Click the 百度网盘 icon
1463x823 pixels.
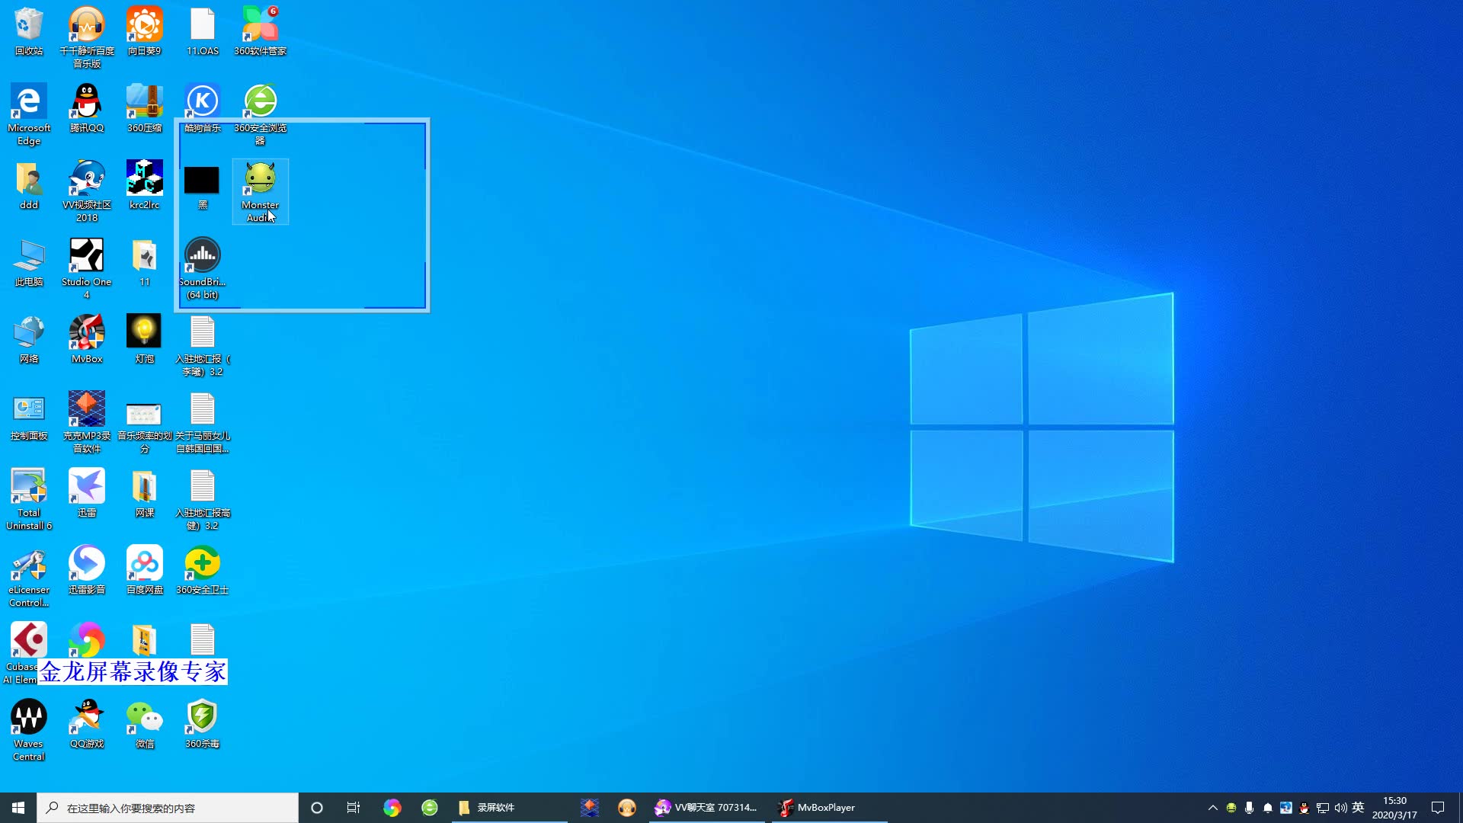pos(145,570)
